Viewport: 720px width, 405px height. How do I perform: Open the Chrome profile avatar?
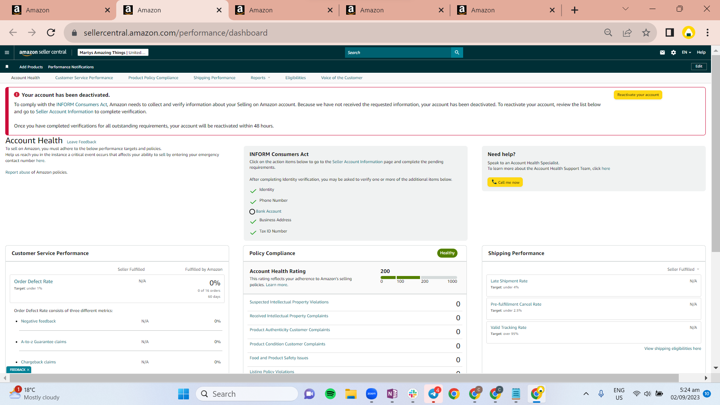688,33
